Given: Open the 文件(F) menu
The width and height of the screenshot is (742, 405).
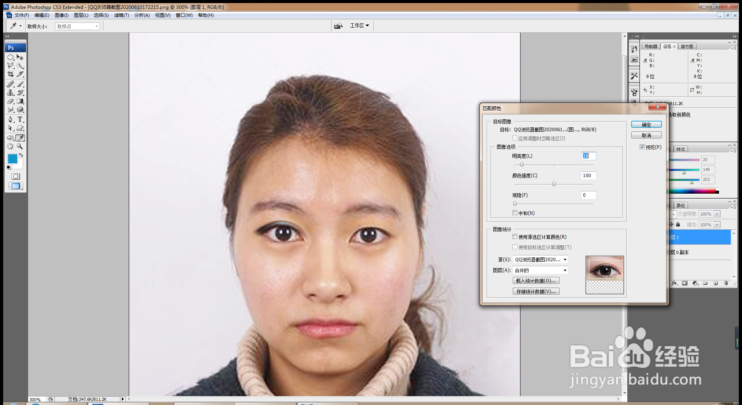Looking at the screenshot, I should coord(22,15).
